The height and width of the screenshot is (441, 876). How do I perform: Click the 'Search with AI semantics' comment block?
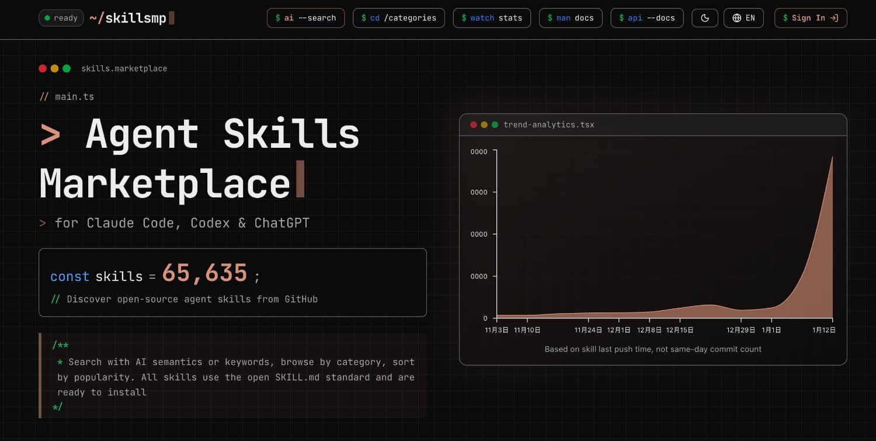click(x=232, y=376)
